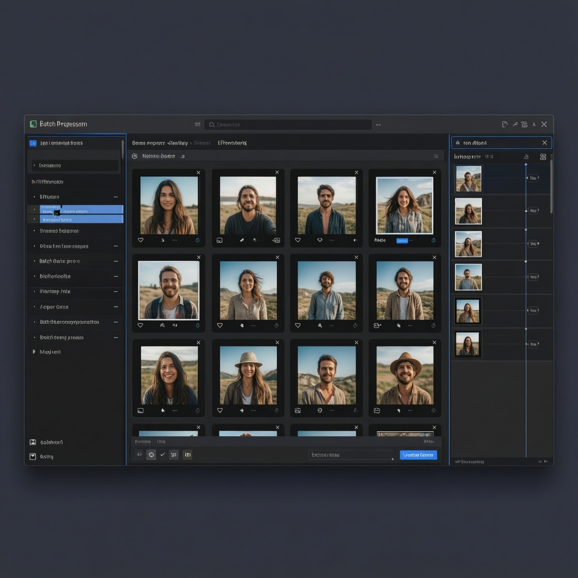Image resolution: width=578 pixels, height=578 pixels.
Task: Click the lowest icon in the left sidebar
Action: [x=33, y=457]
